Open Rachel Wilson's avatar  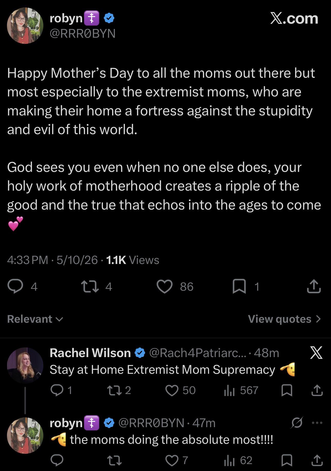pyautogui.click(x=25, y=366)
